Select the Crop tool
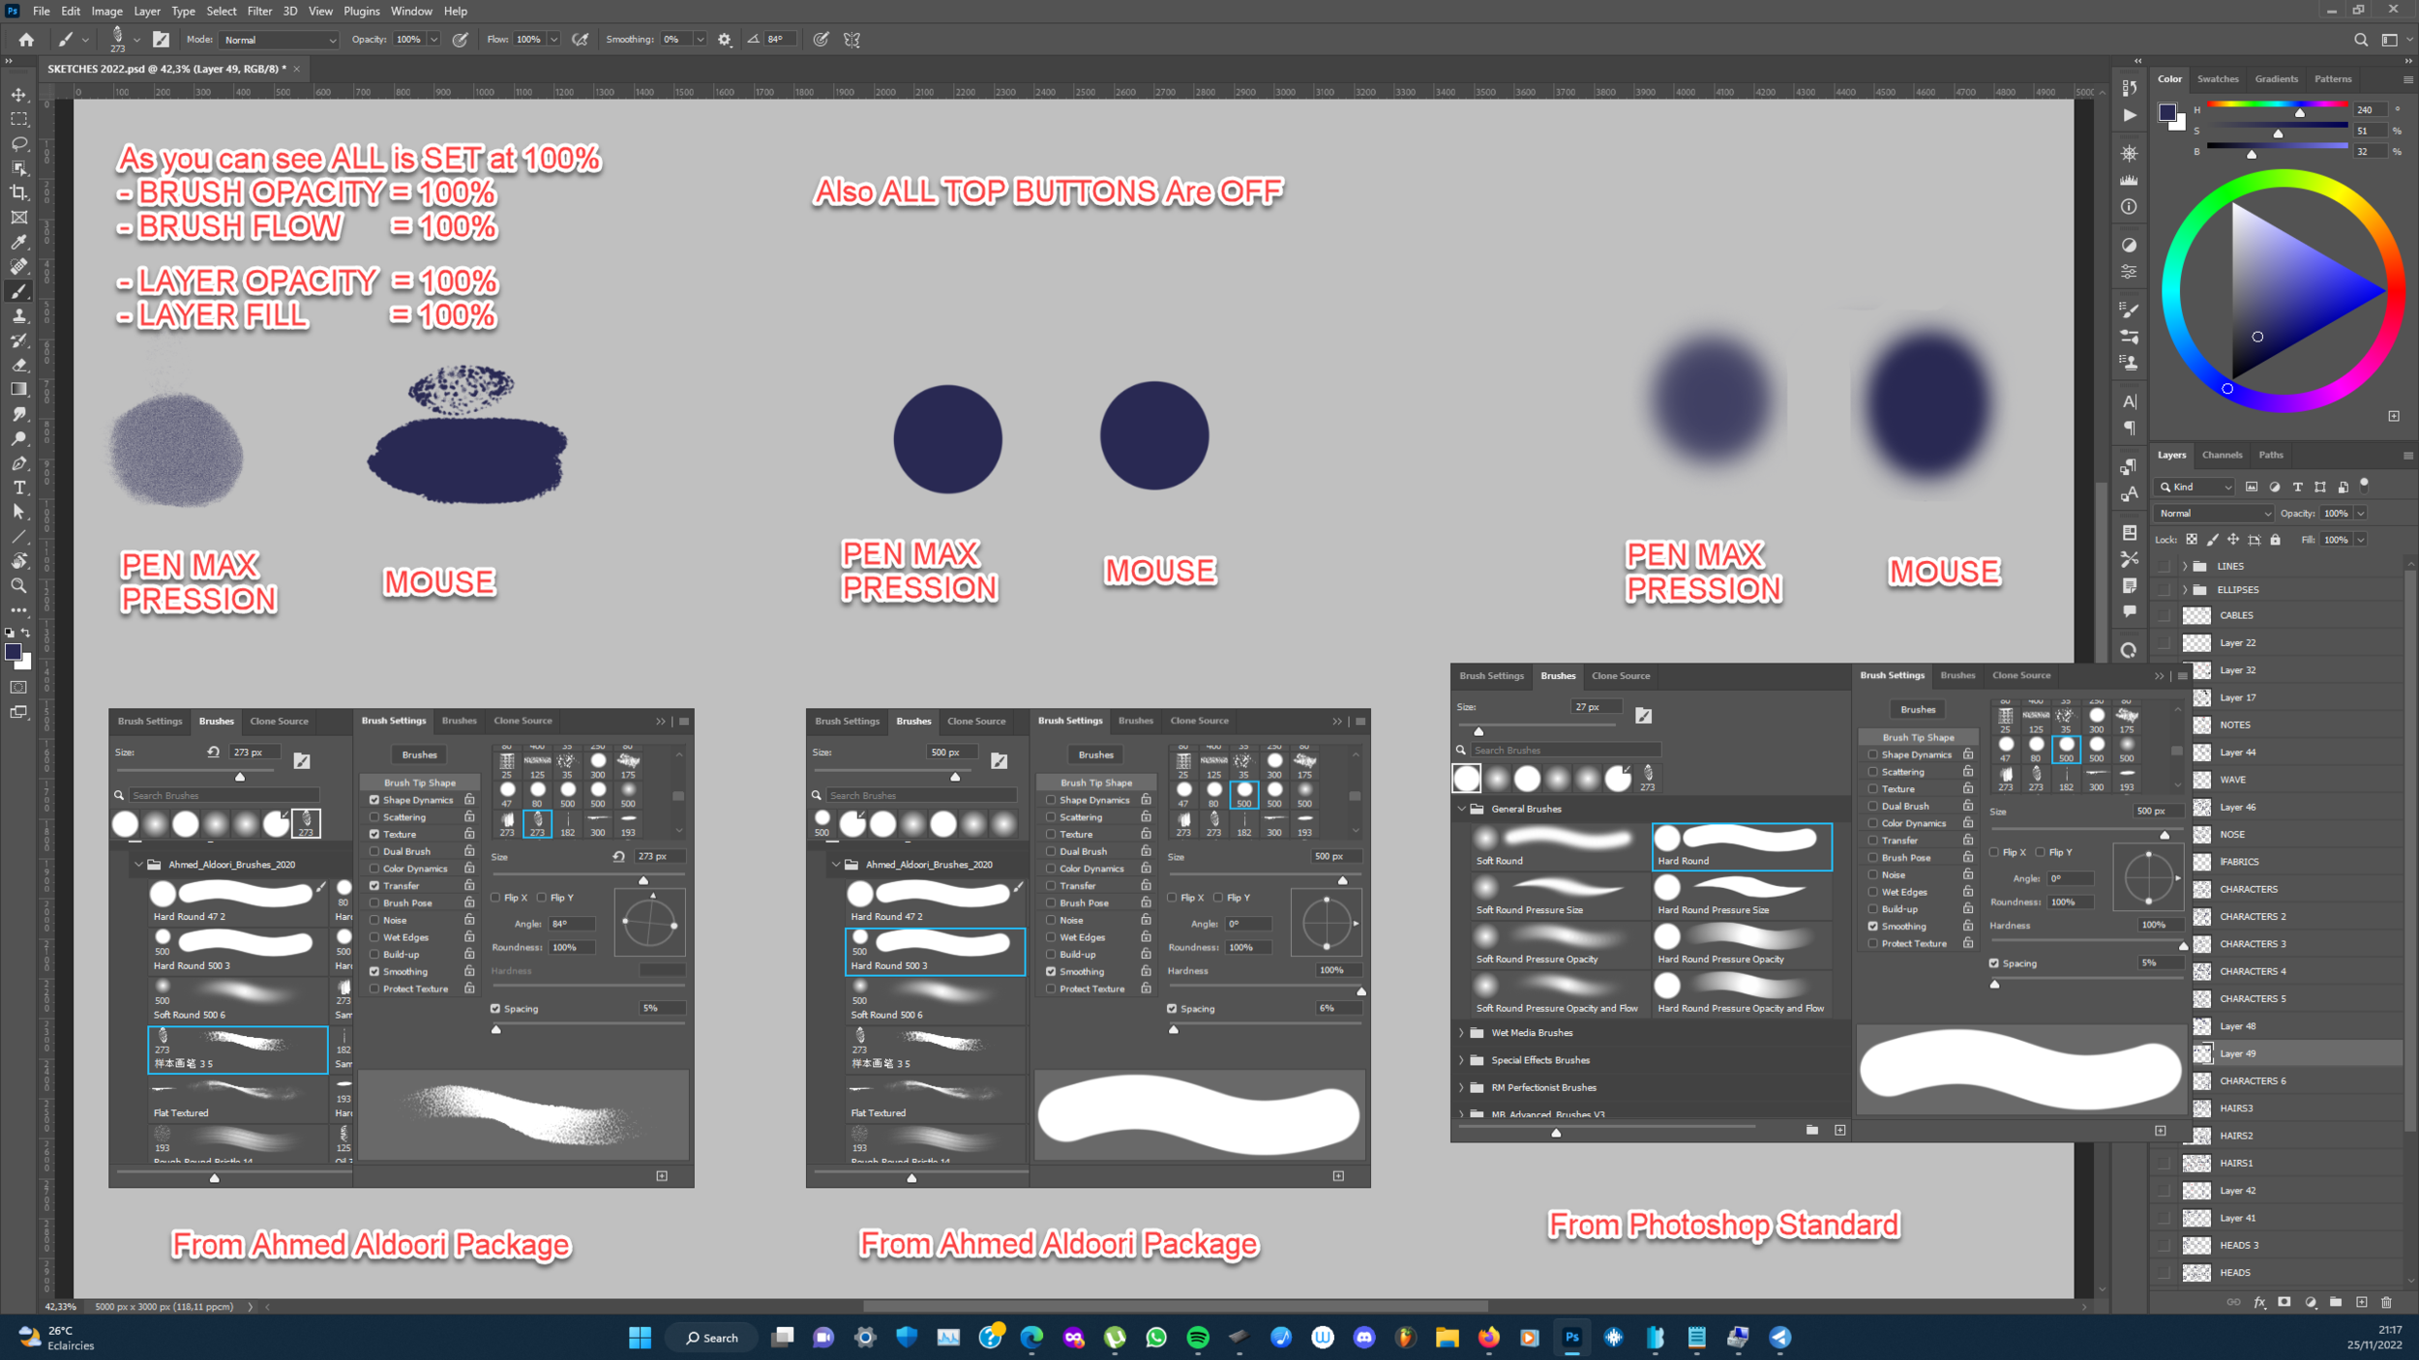 pos(19,192)
